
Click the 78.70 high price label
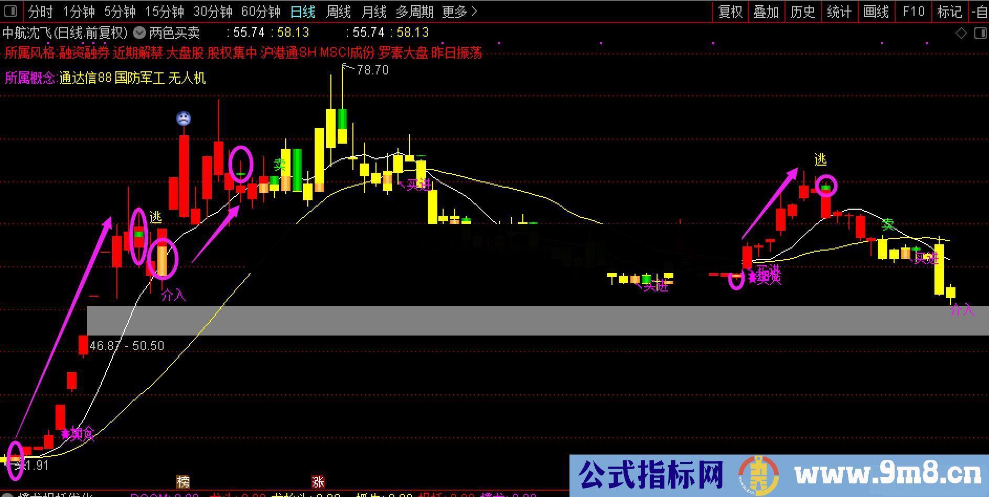point(372,70)
